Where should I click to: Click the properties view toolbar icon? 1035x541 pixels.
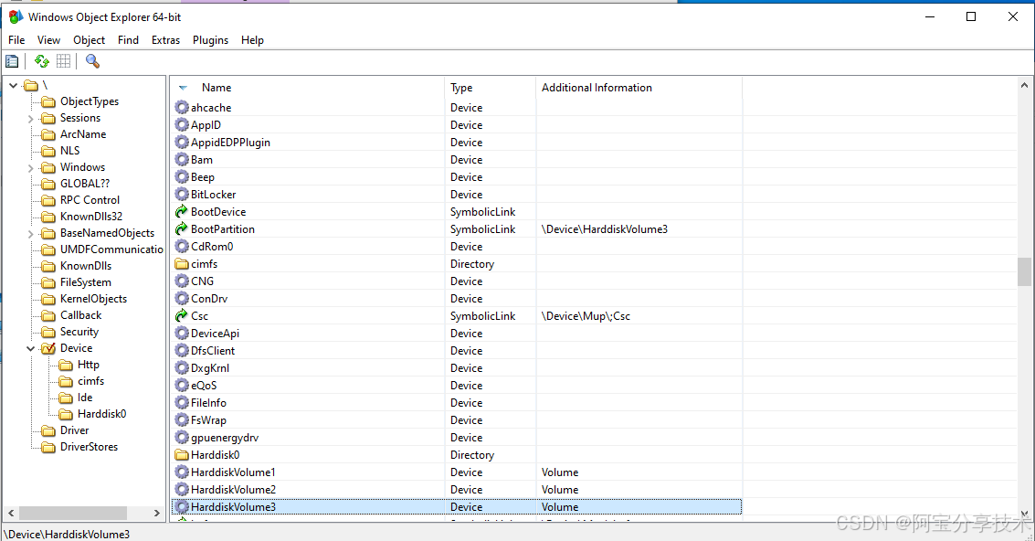12,61
